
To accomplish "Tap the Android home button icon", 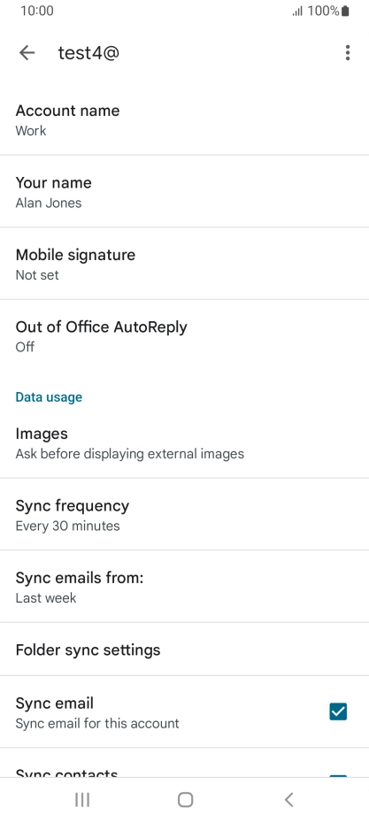I will [x=185, y=799].
